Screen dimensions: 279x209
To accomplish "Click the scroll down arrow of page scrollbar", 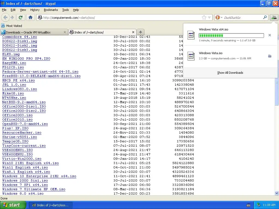I will 277,193.
